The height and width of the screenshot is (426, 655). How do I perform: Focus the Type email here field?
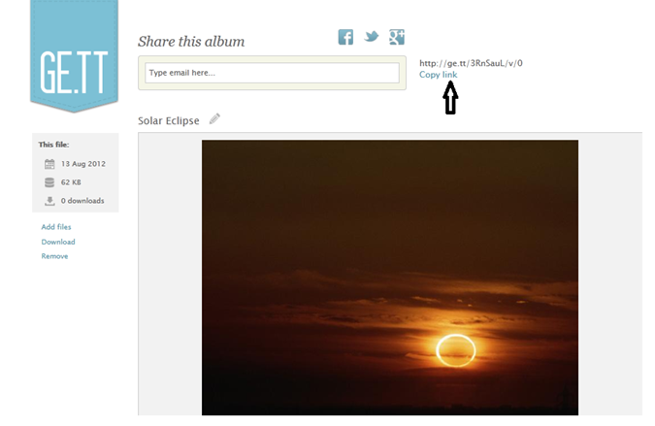[x=272, y=73]
